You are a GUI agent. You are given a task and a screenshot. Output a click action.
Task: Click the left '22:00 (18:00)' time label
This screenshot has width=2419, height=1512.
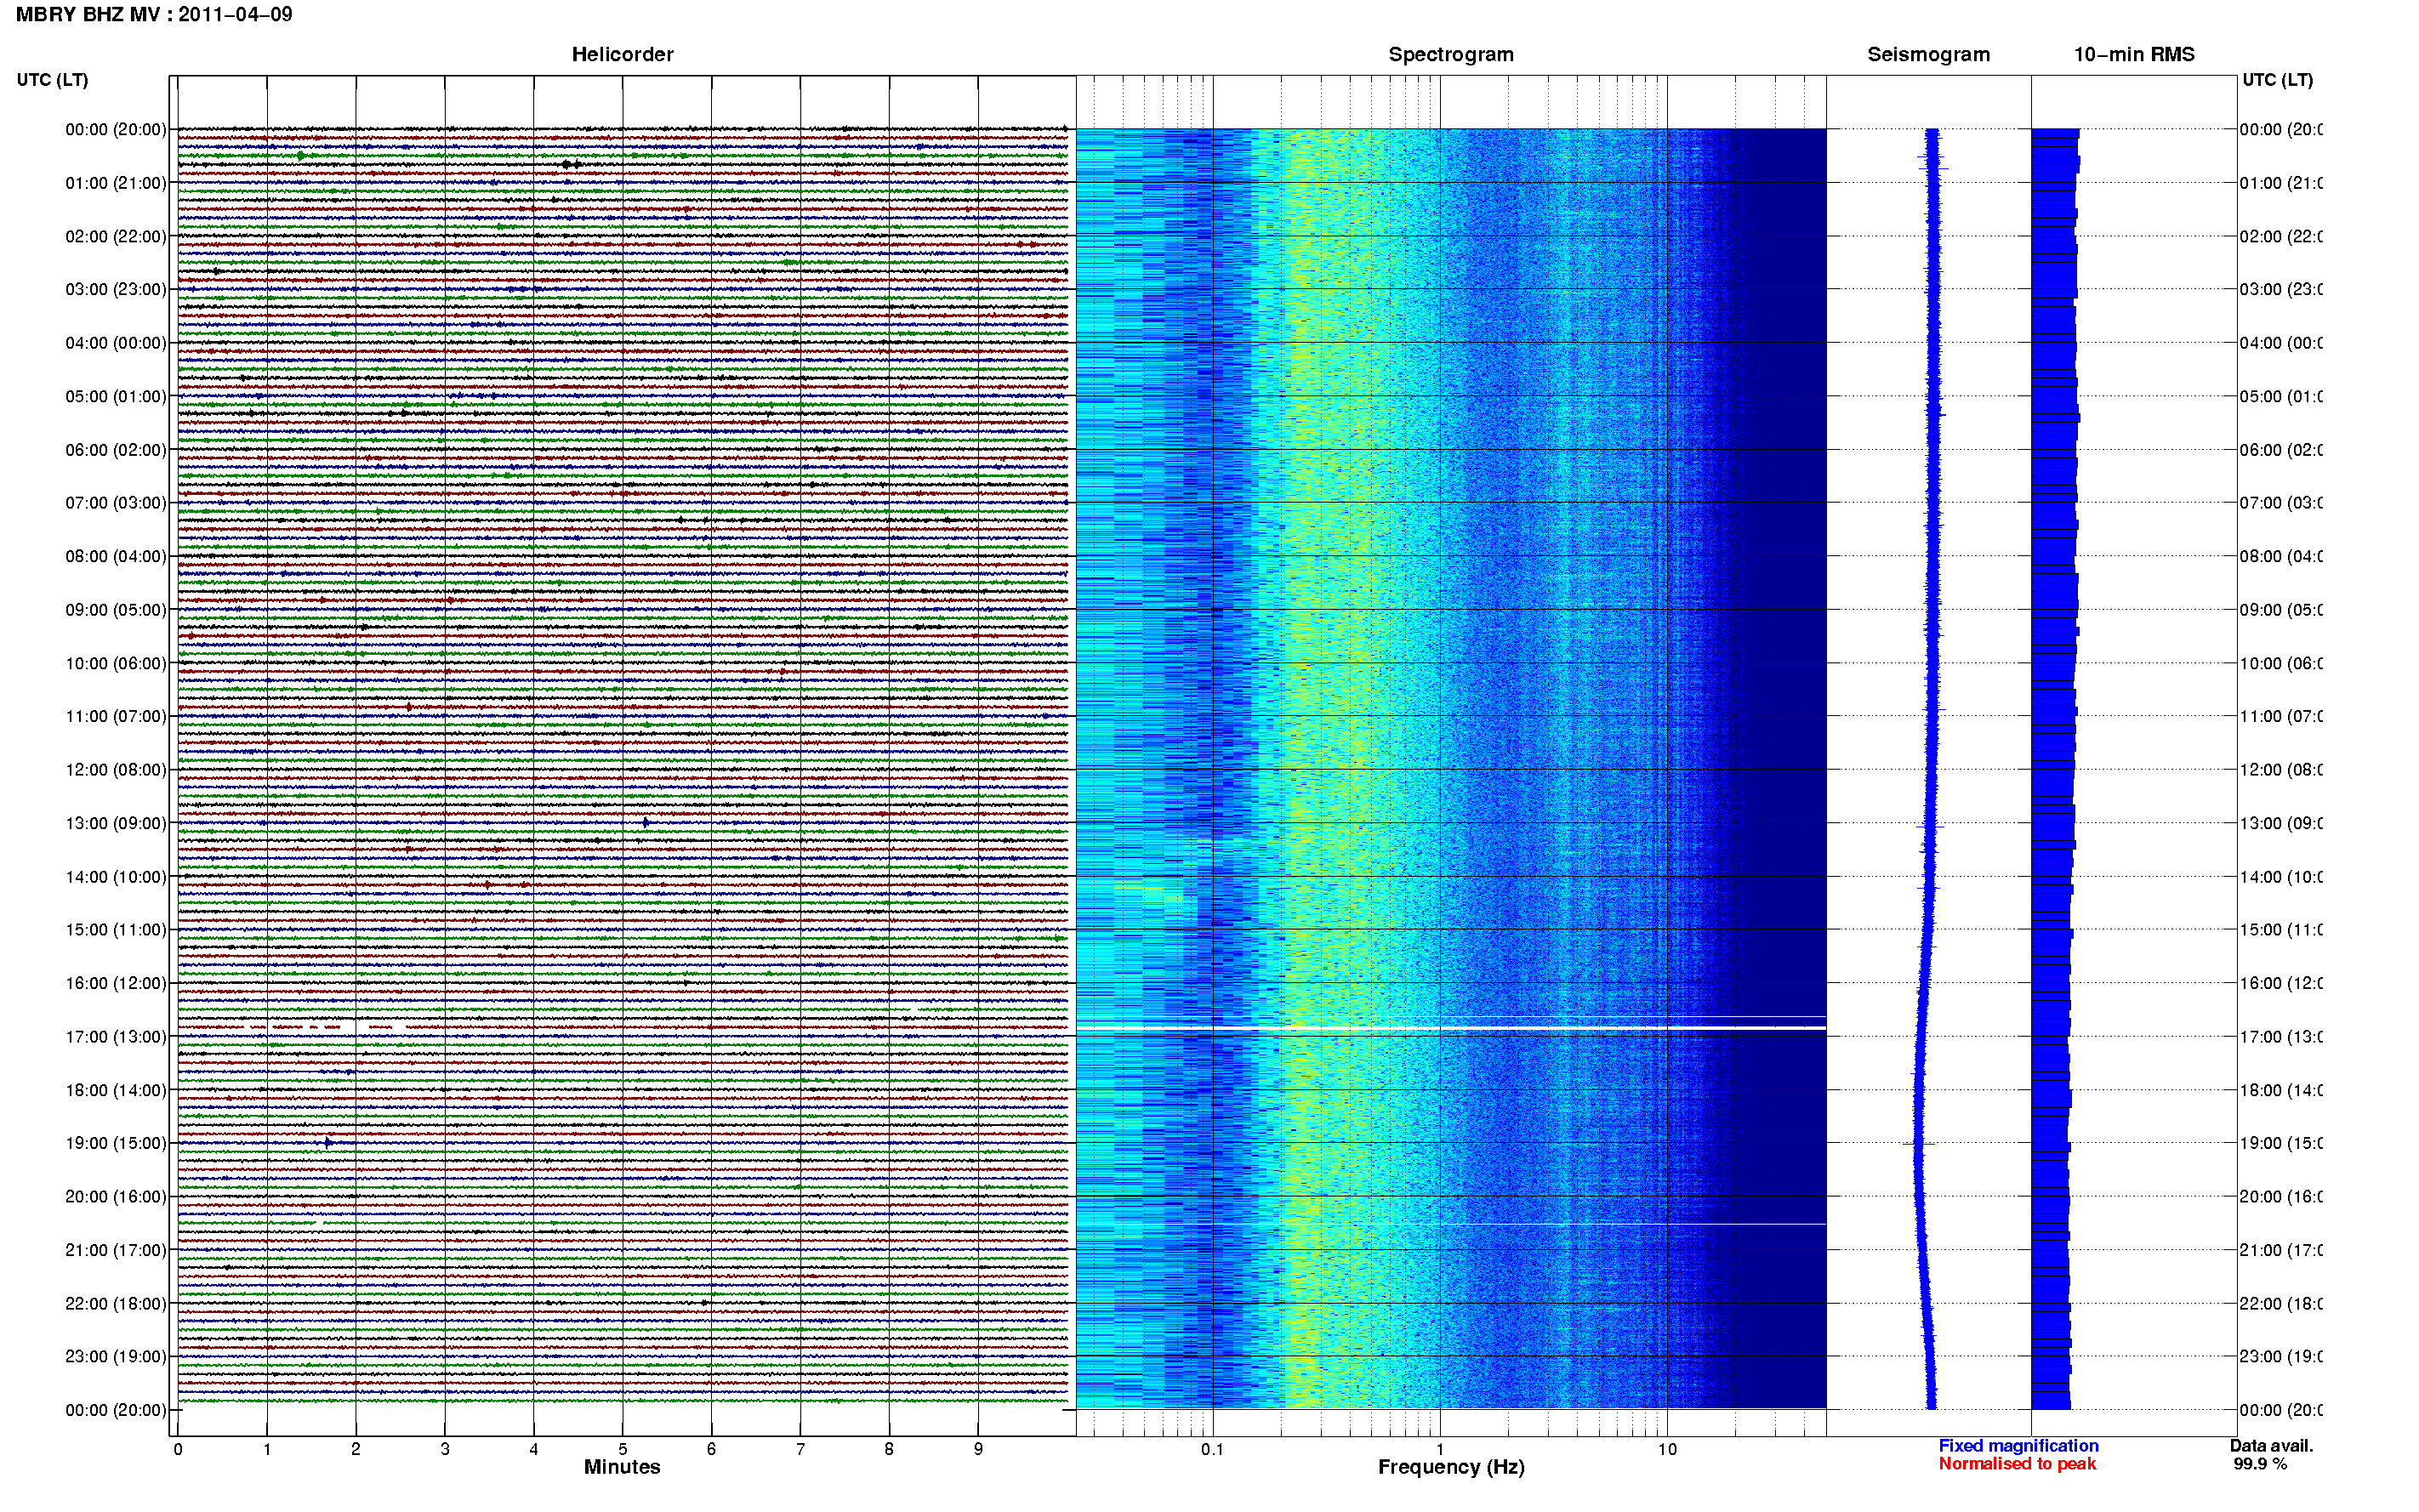pyautogui.click(x=116, y=1304)
